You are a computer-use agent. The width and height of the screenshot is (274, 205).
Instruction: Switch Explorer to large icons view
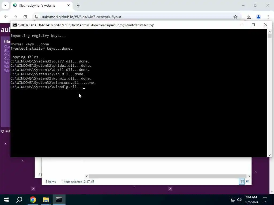[x=248, y=182]
